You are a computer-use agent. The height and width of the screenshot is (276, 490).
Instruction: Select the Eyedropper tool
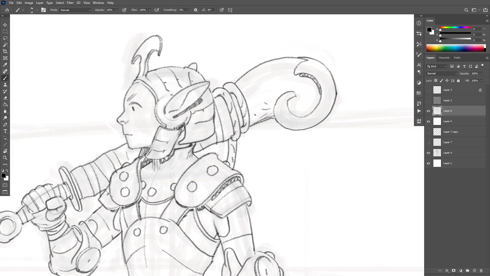(x=5, y=65)
